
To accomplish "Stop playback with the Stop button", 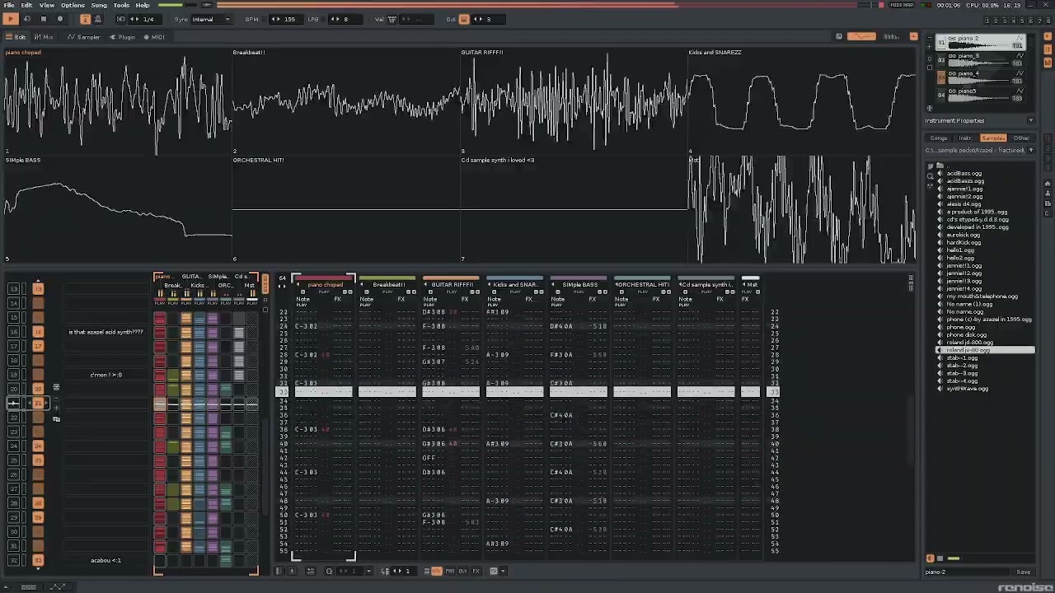I will coord(43,19).
